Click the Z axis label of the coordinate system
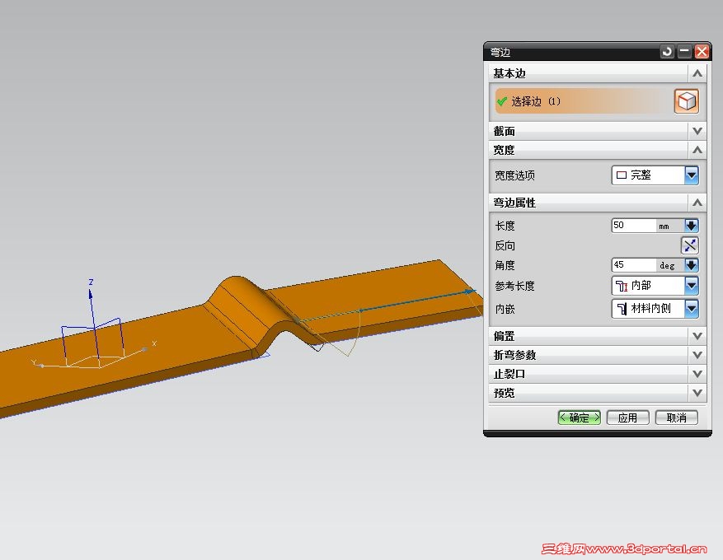This screenshot has height=560, width=723. [91, 282]
